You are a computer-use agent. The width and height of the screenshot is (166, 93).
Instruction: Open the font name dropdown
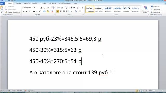(32, 7)
